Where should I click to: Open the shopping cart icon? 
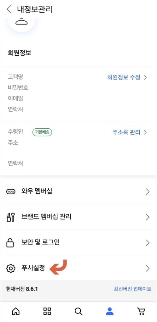click(141, 311)
